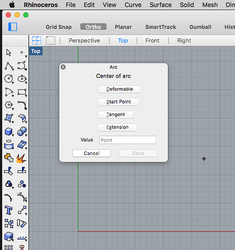Activate the Explode tool icon
The width and height of the screenshot is (235, 250).
(22, 158)
